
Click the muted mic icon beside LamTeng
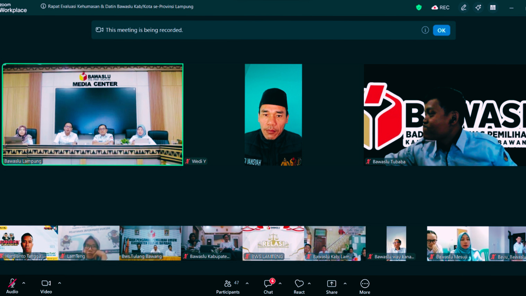pyautogui.click(x=63, y=256)
